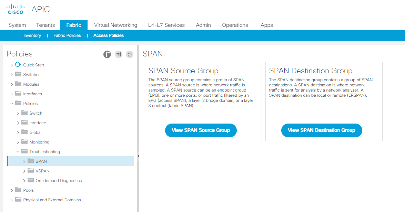Image resolution: width=405 pixels, height=212 pixels.
Task: Click the first Policies panel toolbar icon
Action: 107,54
